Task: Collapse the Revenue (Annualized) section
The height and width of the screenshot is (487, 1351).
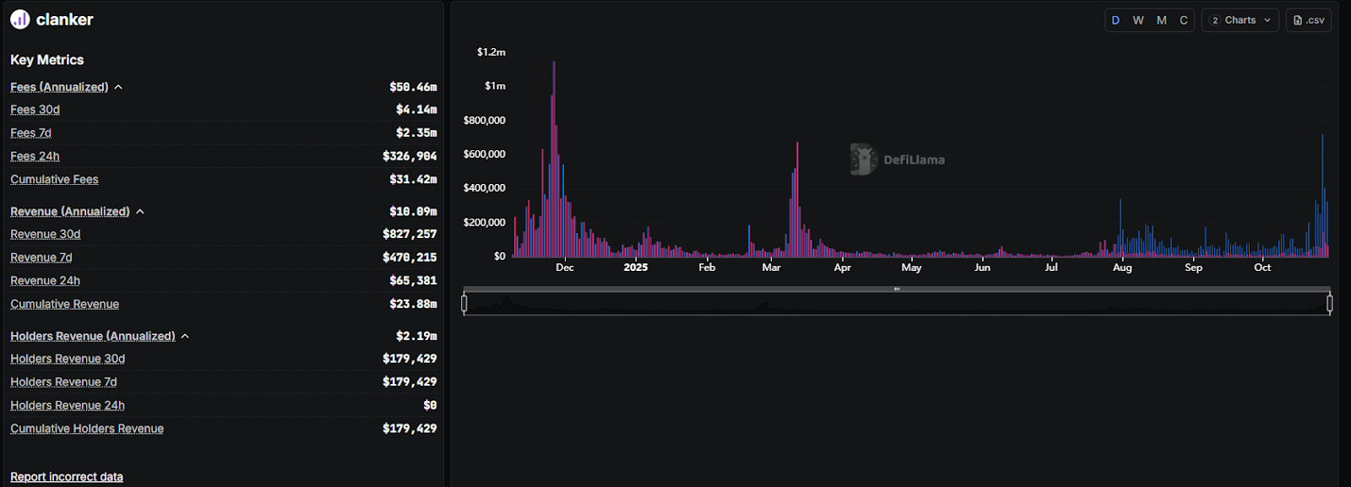Action: (x=140, y=212)
